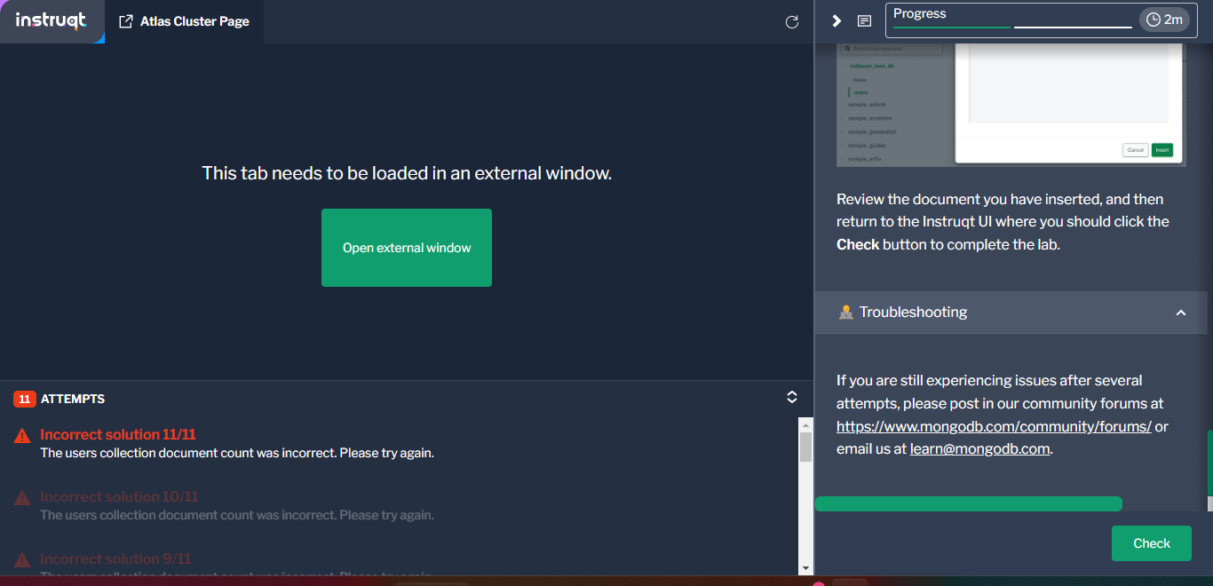Viewport: 1213px width, 586px height.
Task: Click the bold Check word in instructions
Action: pyautogui.click(x=858, y=244)
